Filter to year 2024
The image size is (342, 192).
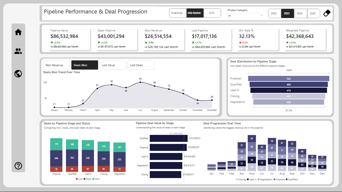pyautogui.click(x=300, y=13)
